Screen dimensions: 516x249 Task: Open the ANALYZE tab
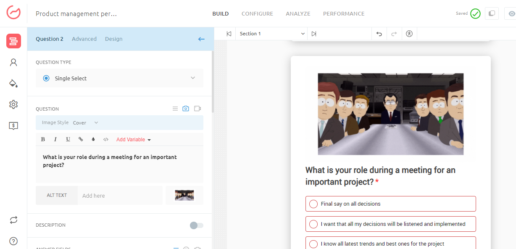pos(298,14)
